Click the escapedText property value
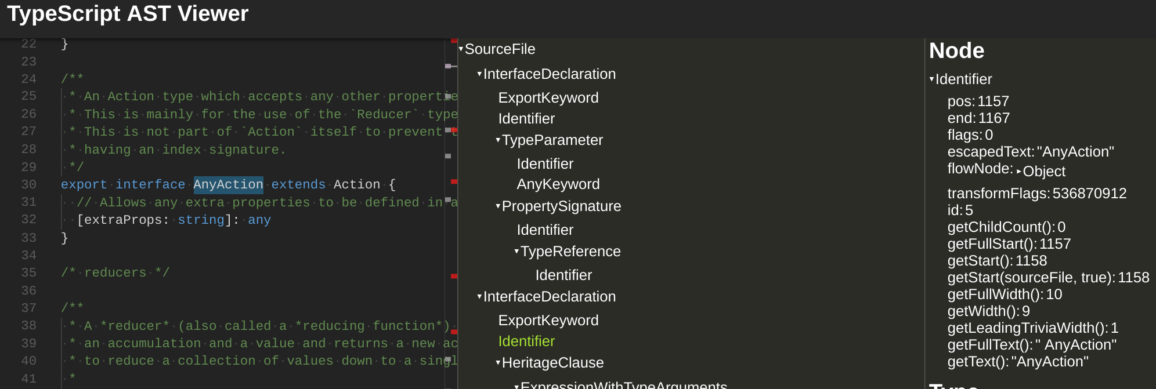Viewport: 1156px width, 389px height. (x=1075, y=152)
